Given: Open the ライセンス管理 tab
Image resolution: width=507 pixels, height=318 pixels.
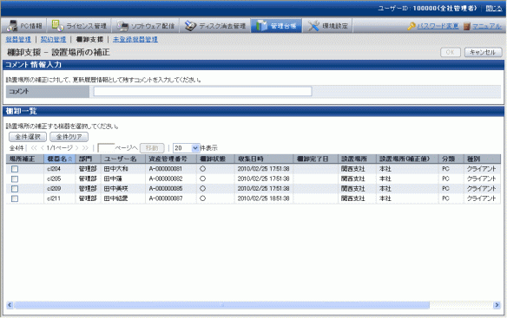Looking at the screenshot, I should pos(79,26).
